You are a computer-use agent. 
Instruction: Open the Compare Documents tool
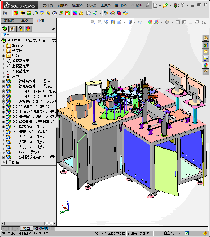click(89, 13)
